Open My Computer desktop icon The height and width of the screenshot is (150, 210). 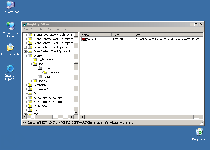[10, 7]
